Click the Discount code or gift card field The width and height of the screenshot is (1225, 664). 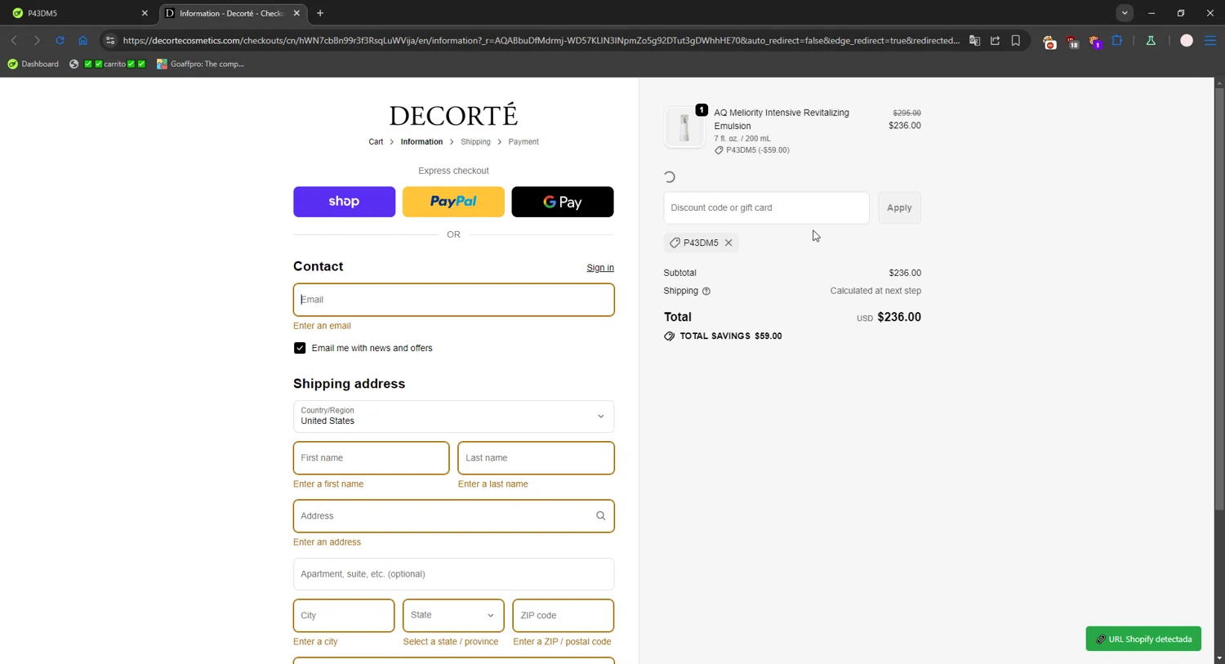(x=766, y=207)
